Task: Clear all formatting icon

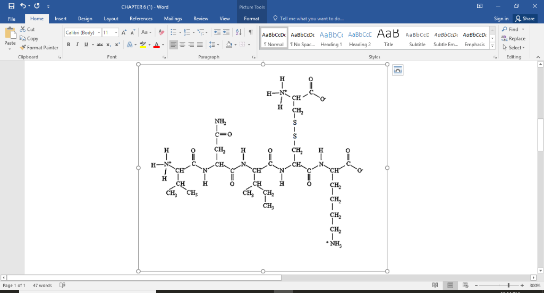Action: (x=161, y=32)
